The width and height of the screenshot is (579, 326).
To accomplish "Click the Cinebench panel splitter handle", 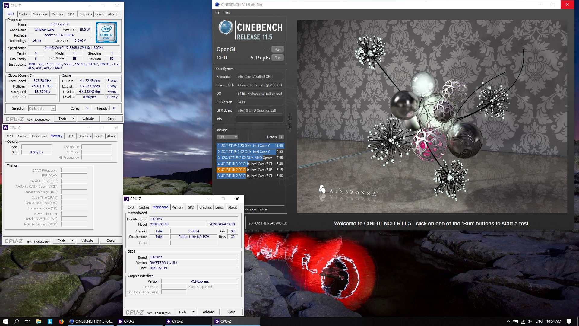I will (290, 123).
